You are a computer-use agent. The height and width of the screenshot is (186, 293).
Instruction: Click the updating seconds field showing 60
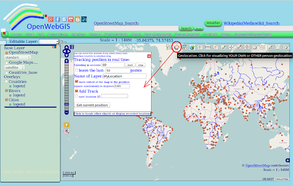[113, 65]
